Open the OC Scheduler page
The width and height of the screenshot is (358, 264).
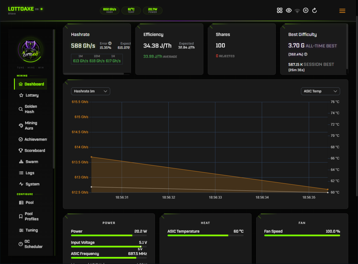click(x=31, y=244)
